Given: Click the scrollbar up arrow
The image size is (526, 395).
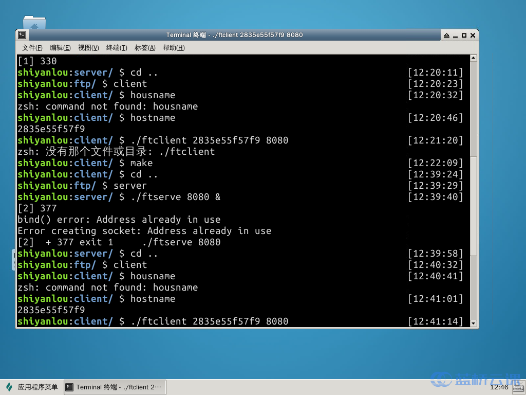Looking at the screenshot, I should point(474,59).
